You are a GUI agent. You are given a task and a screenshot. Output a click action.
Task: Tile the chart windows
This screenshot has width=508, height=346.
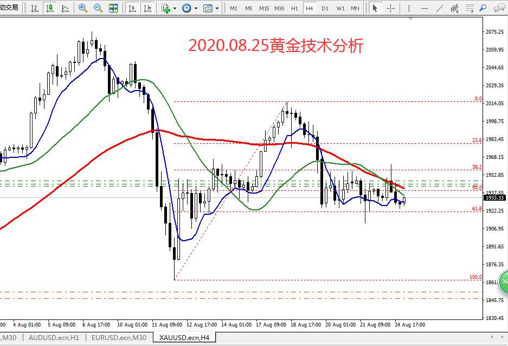point(113,8)
